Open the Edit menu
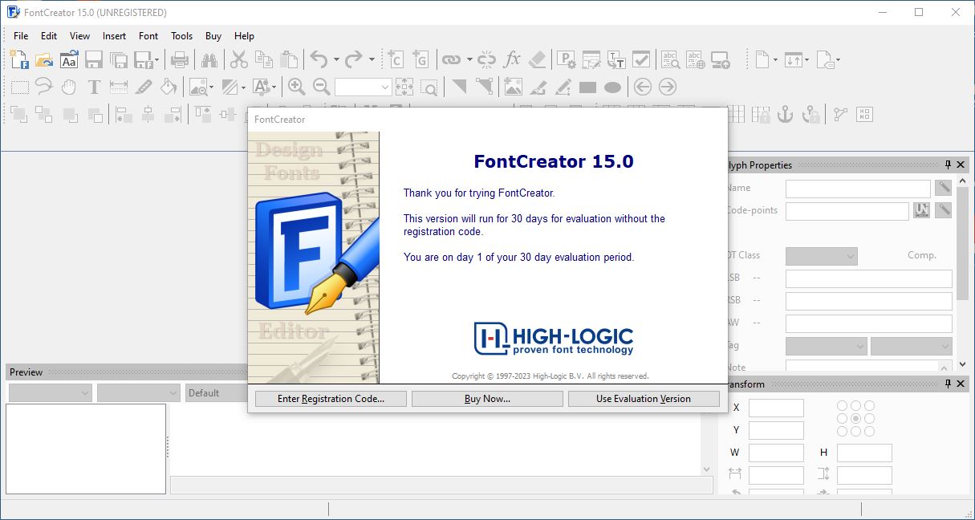The image size is (975, 520). (49, 36)
